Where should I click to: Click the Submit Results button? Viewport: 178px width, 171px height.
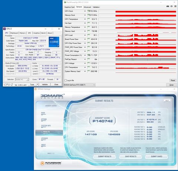coord(105,157)
